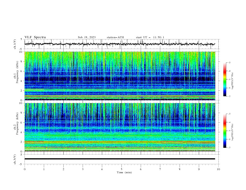The width and height of the screenshot is (246, 190).
Task: Click the time axis tick label "5"
Action: click(x=121, y=169)
